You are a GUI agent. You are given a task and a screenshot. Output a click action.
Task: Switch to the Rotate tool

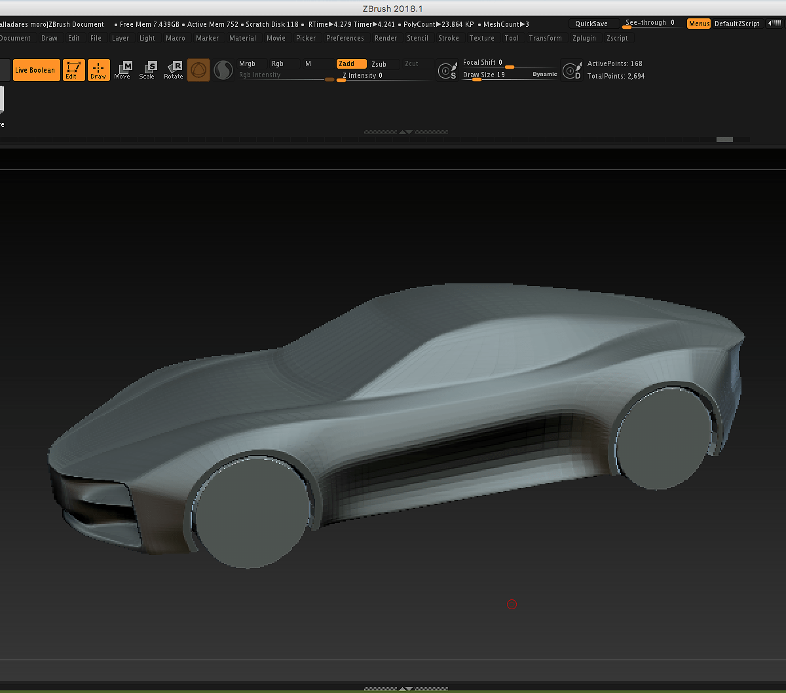click(174, 70)
